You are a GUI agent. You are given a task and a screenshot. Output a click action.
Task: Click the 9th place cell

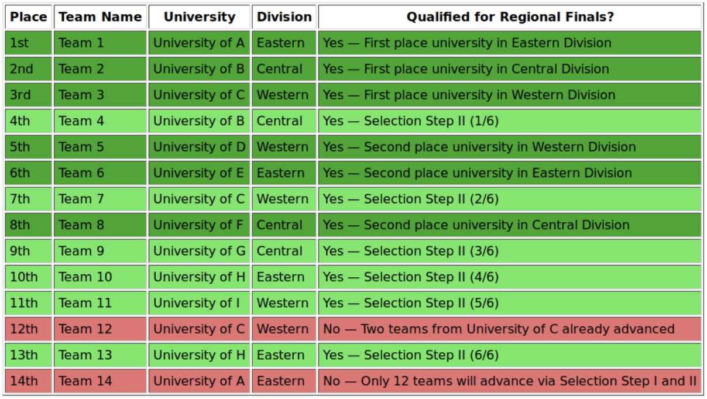(28, 251)
